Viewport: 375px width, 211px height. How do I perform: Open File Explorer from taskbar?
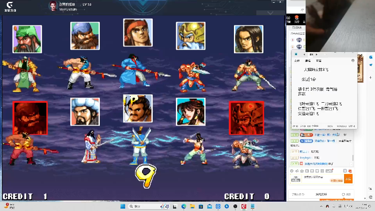tap(192, 206)
